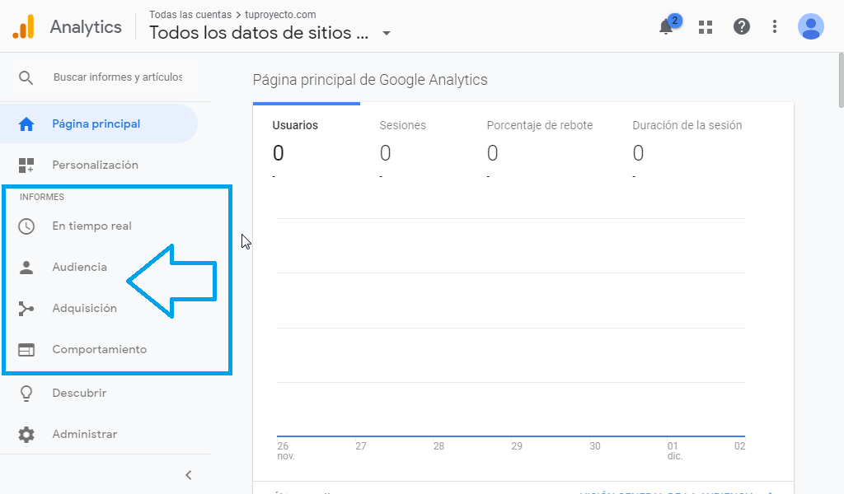Click the Google Analytics logo
This screenshot has height=494, width=844.
click(23, 27)
